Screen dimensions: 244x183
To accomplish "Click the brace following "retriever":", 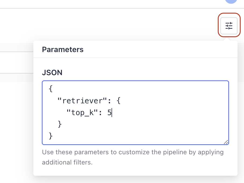I will [119, 101].
